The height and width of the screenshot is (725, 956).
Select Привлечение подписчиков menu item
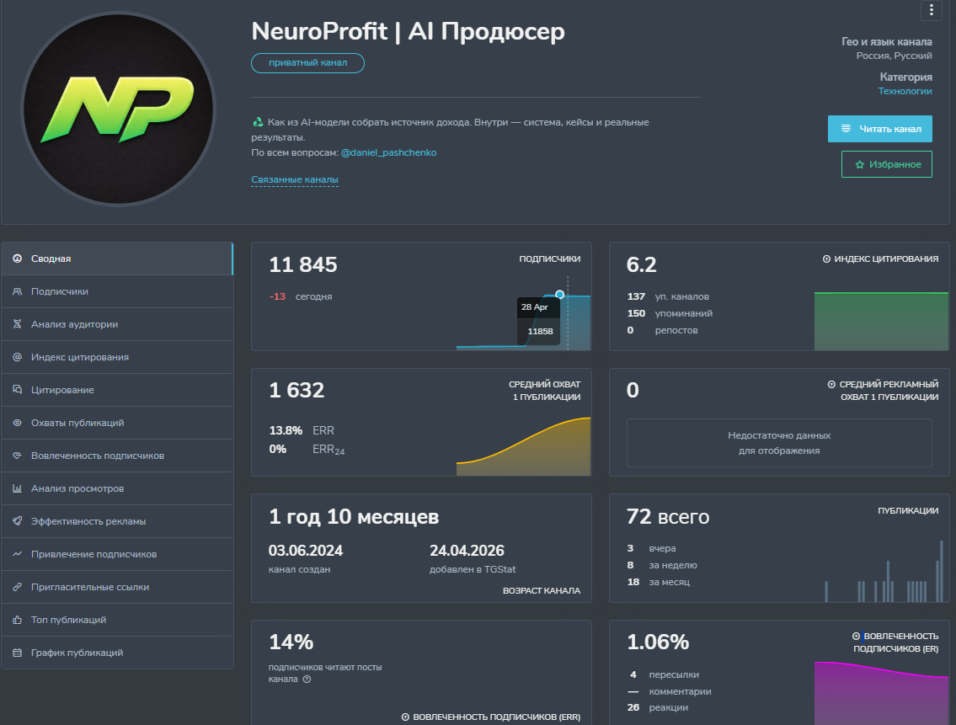click(117, 554)
